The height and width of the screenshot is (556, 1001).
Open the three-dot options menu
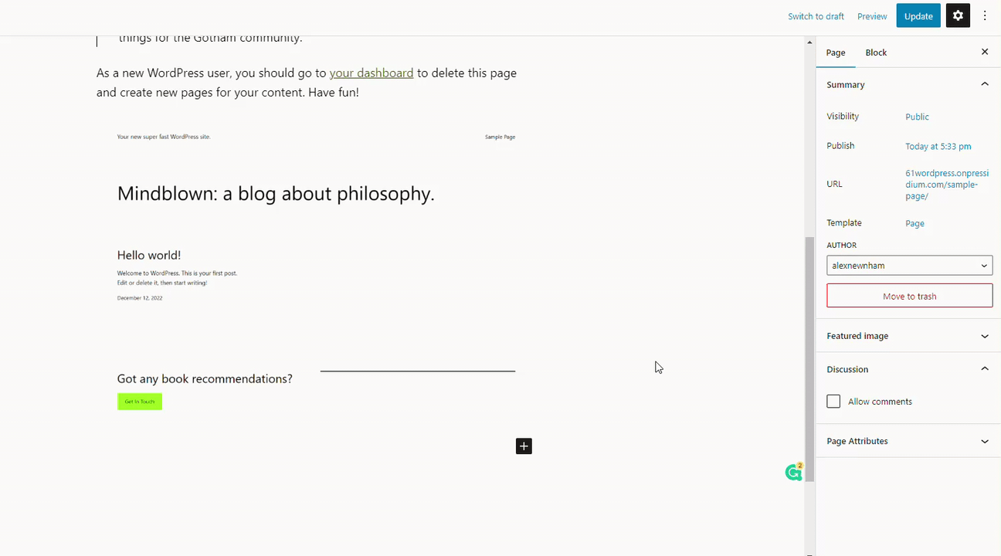pos(985,16)
